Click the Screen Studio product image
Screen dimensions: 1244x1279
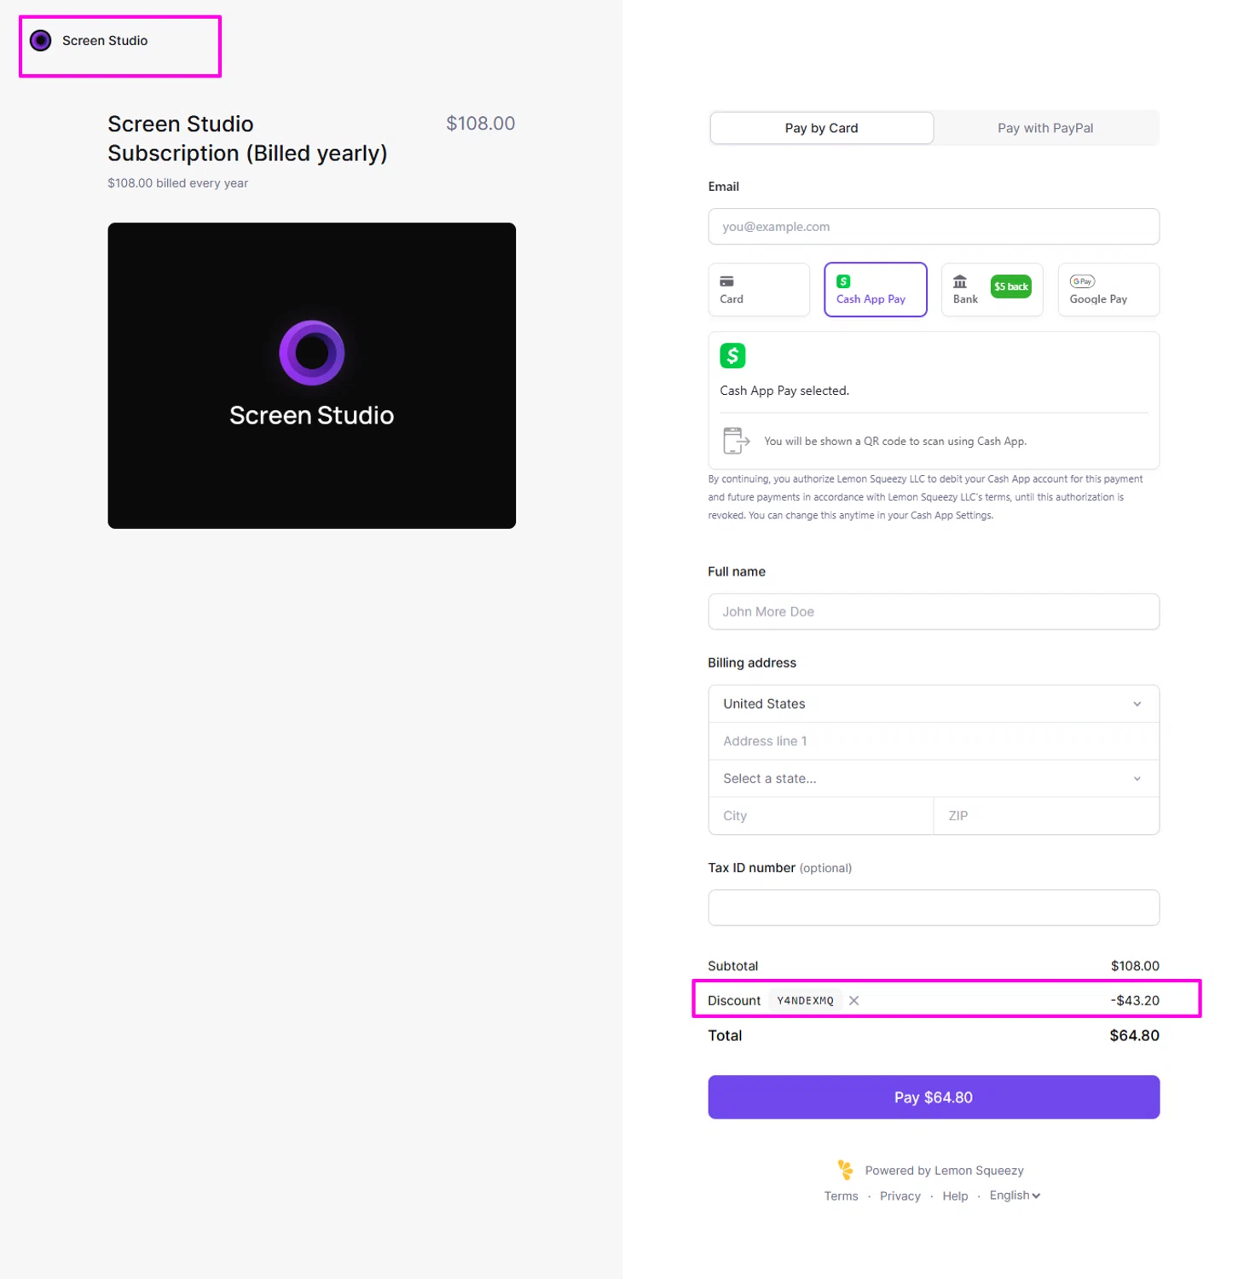click(311, 376)
